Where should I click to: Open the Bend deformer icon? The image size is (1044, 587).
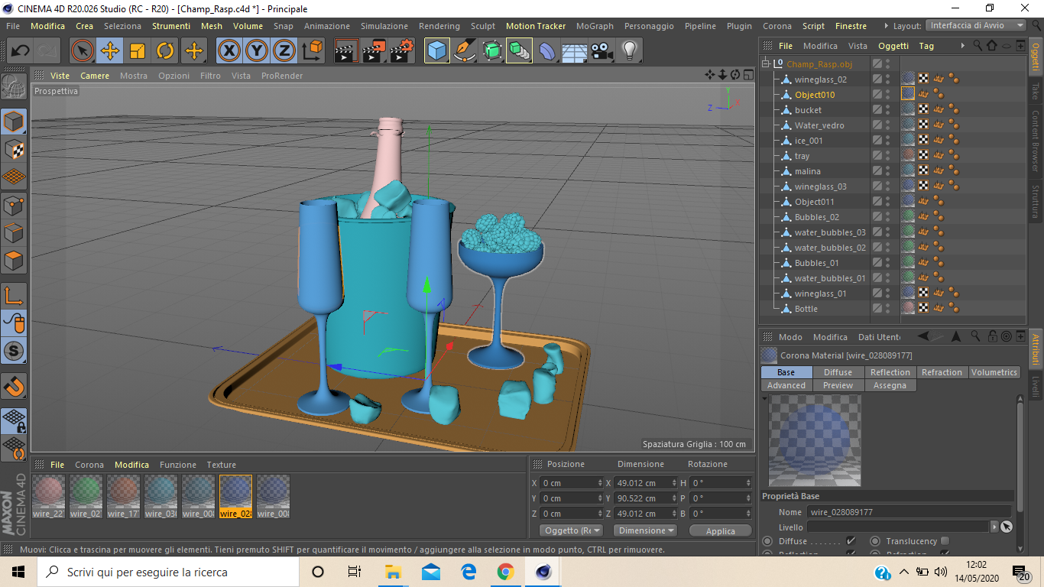click(x=547, y=51)
